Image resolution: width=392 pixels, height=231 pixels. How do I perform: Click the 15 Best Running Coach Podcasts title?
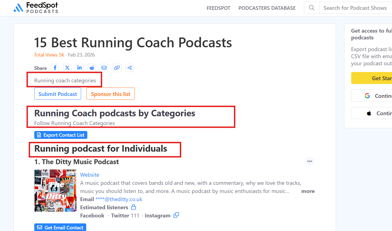(133, 43)
